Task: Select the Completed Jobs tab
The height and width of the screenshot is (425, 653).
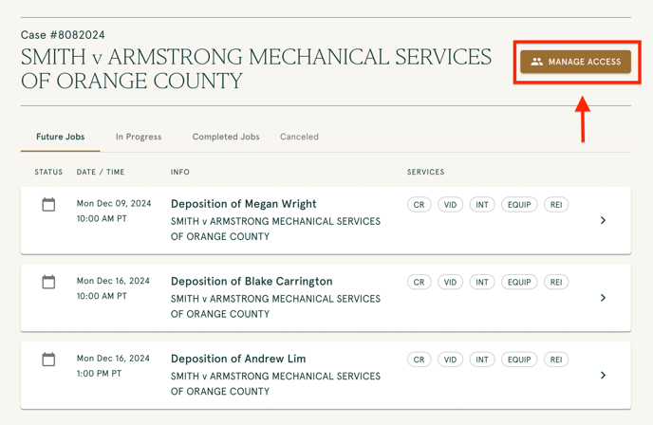Action: (x=226, y=137)
